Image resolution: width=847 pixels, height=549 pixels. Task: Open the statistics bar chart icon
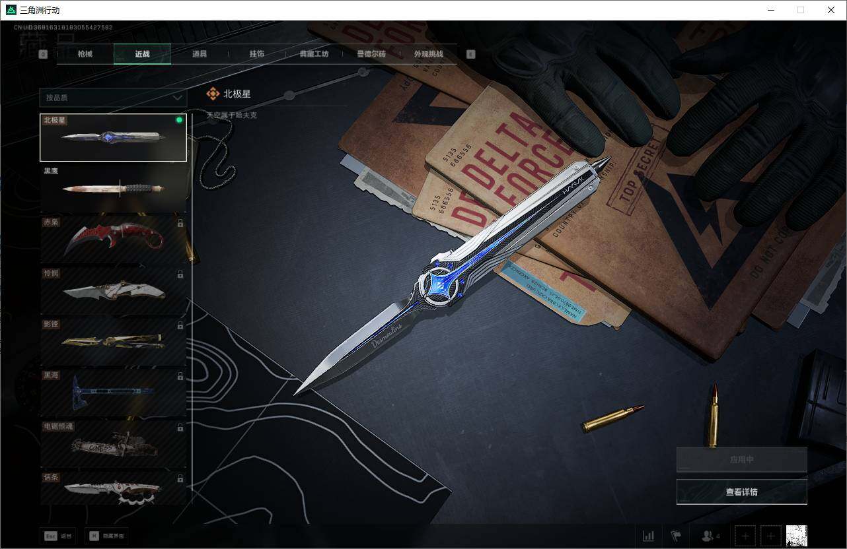[x=649, y=536]
